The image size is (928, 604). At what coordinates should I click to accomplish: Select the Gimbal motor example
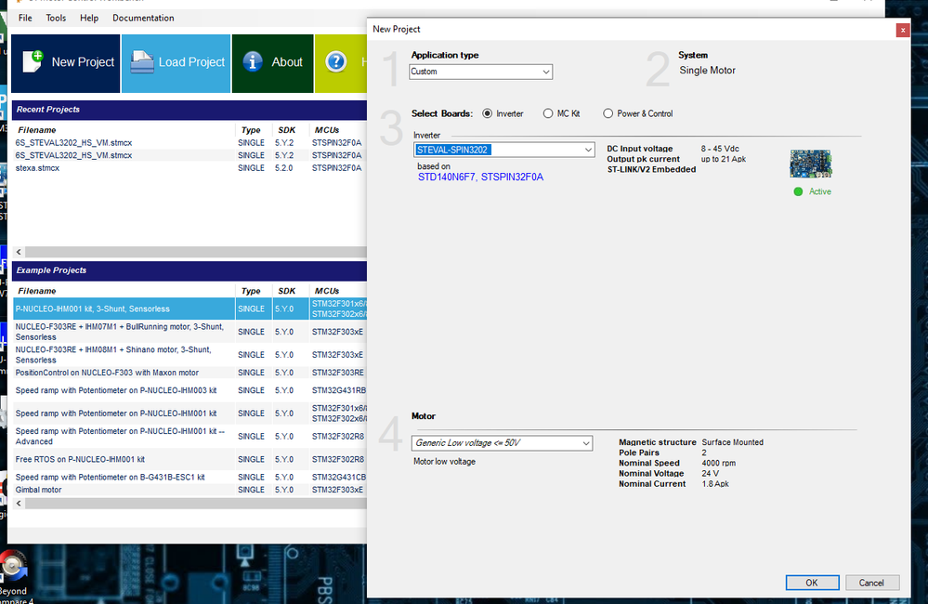(x=190, y=490)
